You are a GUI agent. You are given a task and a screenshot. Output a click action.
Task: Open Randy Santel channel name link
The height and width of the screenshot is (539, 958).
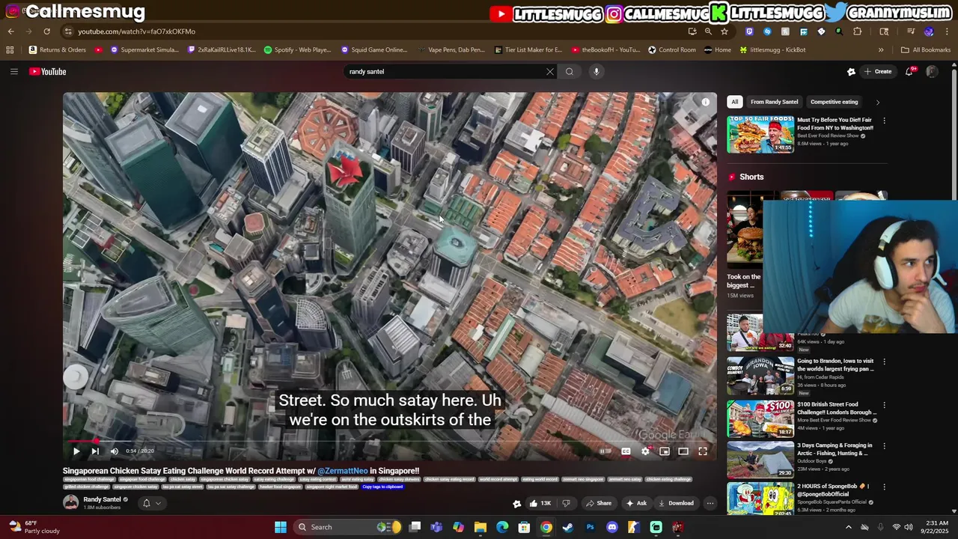[102, 499]
